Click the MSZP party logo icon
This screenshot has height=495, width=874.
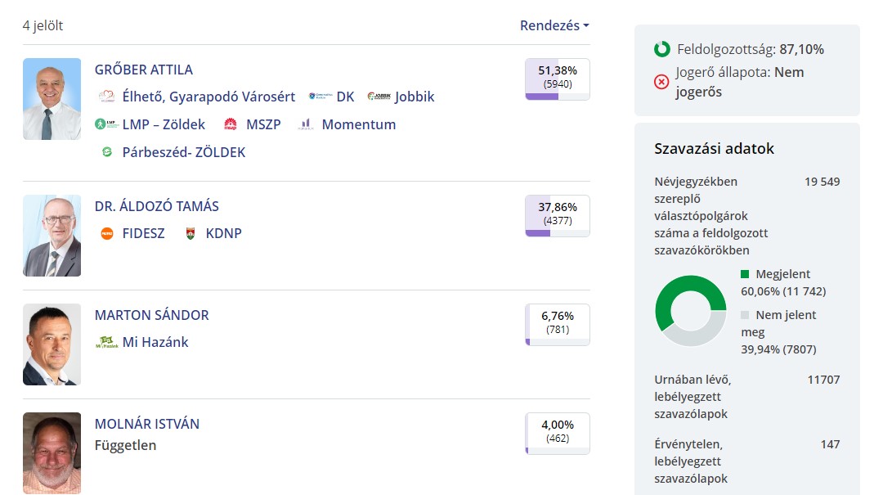230,124
